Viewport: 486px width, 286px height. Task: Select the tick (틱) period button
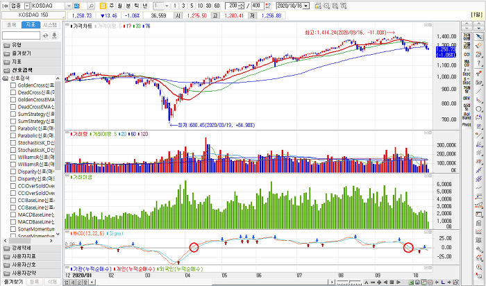(x=137, y=6)
